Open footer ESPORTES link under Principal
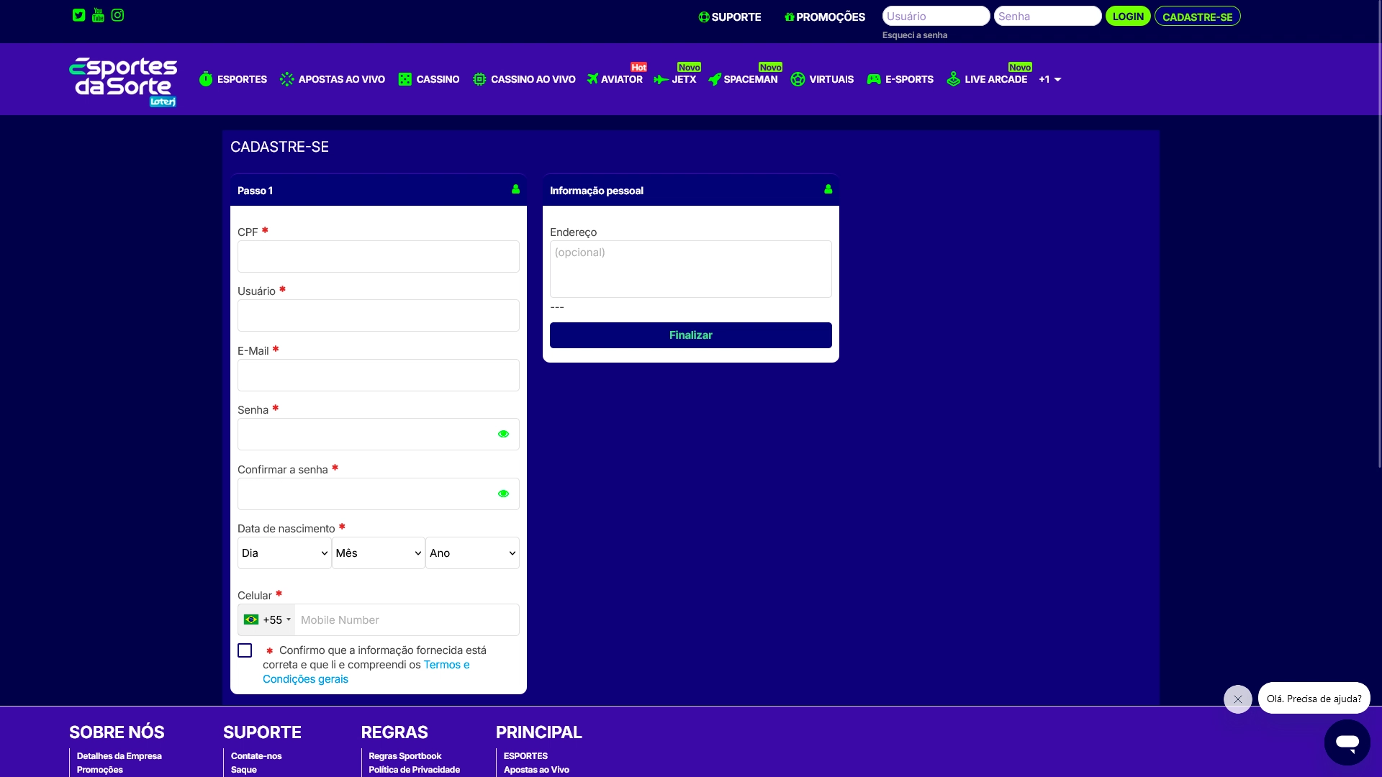Screen dimensions: 1382x777 click(525, 756)
